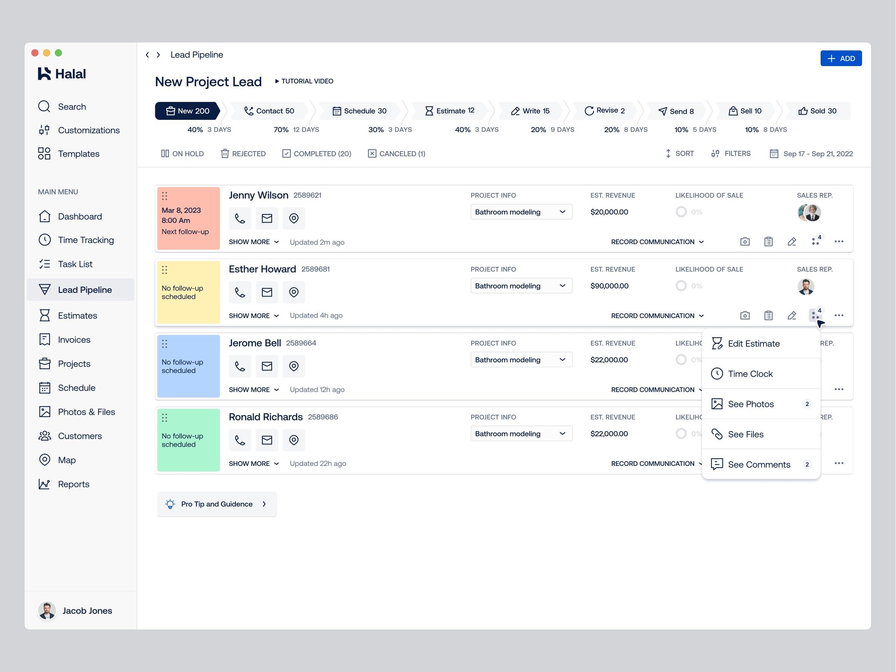
Task: Select the edit pencil icon for Jenny Wilson
Action: (x=792, y=241)
